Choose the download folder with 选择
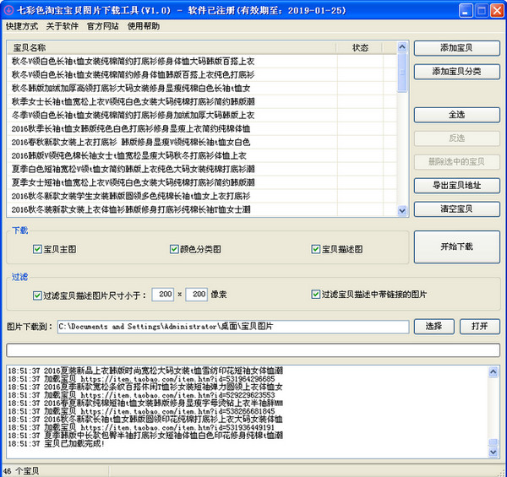The image size is (507, 477). click(433, 326)
